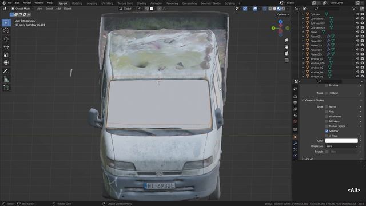Open the View Layer properties tab

click(295, 109)
